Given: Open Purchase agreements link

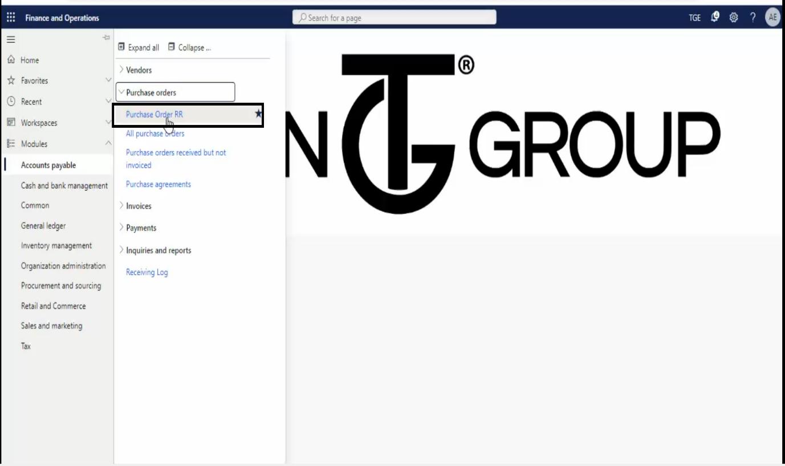Looking at the screenshot, I should pyautogui.click(x=158, y=184).
